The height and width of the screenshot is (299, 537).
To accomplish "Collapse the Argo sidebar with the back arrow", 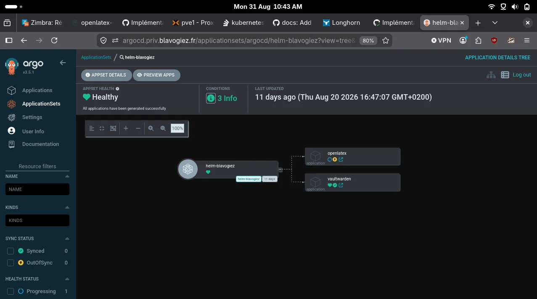I will point(63,63).
